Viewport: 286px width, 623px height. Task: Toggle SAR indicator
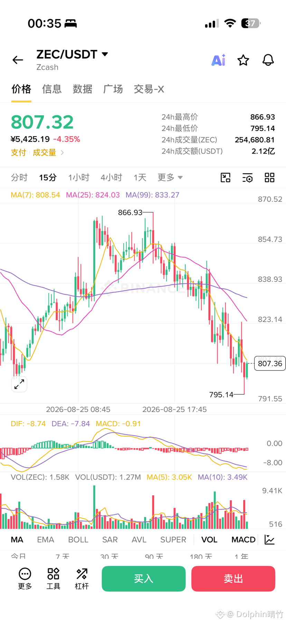click(110, 540)
